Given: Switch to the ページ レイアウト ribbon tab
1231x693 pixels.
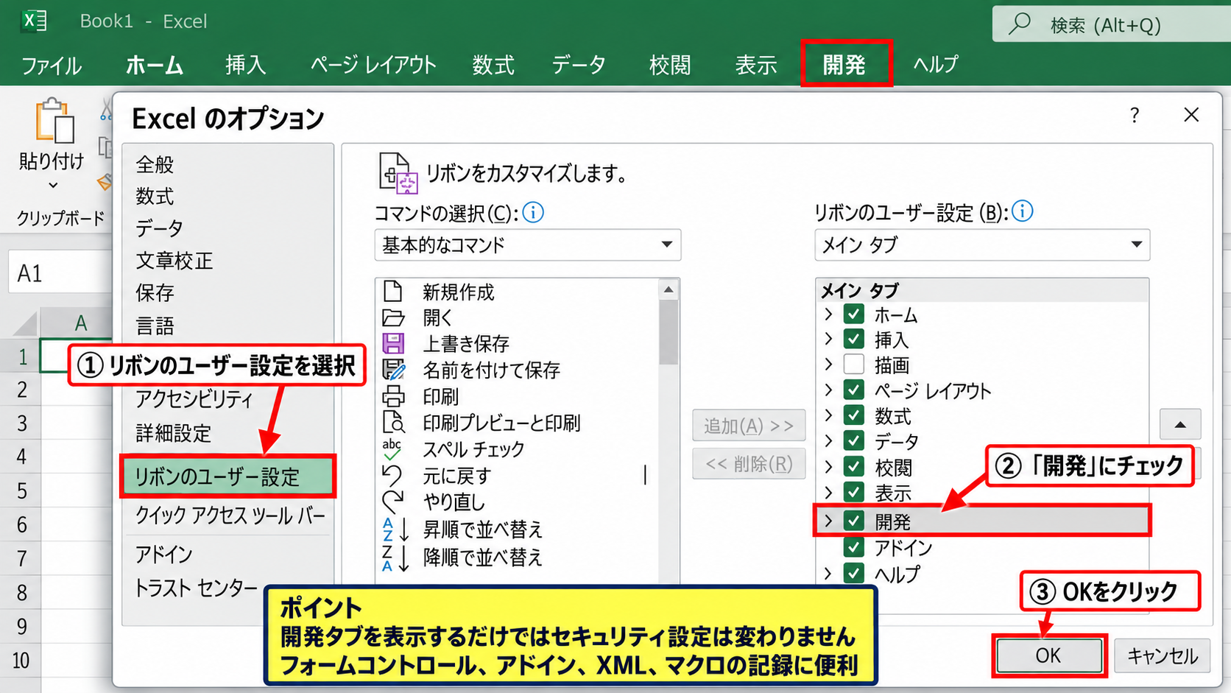Looking at the screenshot, I should coord(373,65).
